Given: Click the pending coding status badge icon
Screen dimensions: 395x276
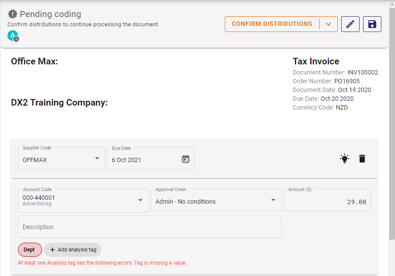Looking at the screenshot, I should [13, 14].
